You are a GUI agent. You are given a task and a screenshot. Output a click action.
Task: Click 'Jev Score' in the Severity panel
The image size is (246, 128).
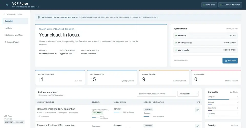[x=234, y=125]
